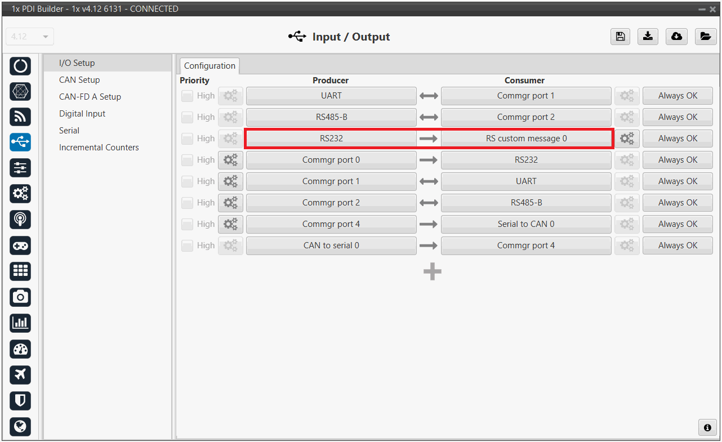Open the camera section in sidebar

tap(20, 297)
